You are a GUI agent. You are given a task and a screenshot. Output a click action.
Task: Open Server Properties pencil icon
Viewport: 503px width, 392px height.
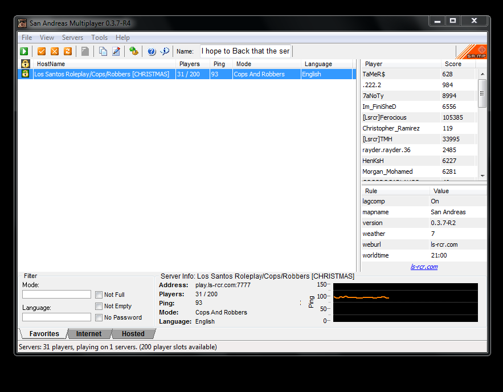pyautogui.click(x=116, y=51)
